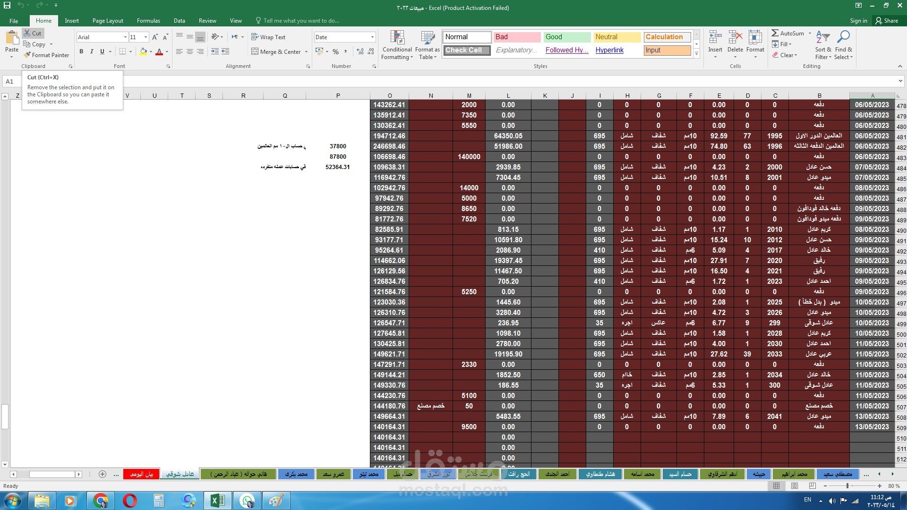Increase the cell indent
The width and height of the screenshot is (907, 510).
click(225, 51)
